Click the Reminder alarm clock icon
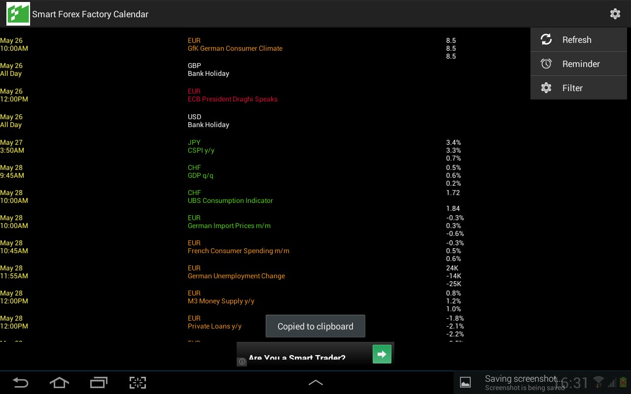 (x=546, y=64)
